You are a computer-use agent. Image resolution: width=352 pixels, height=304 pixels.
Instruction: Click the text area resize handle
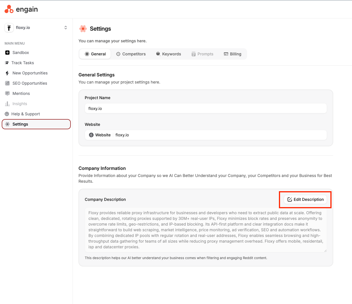[325, 251]
